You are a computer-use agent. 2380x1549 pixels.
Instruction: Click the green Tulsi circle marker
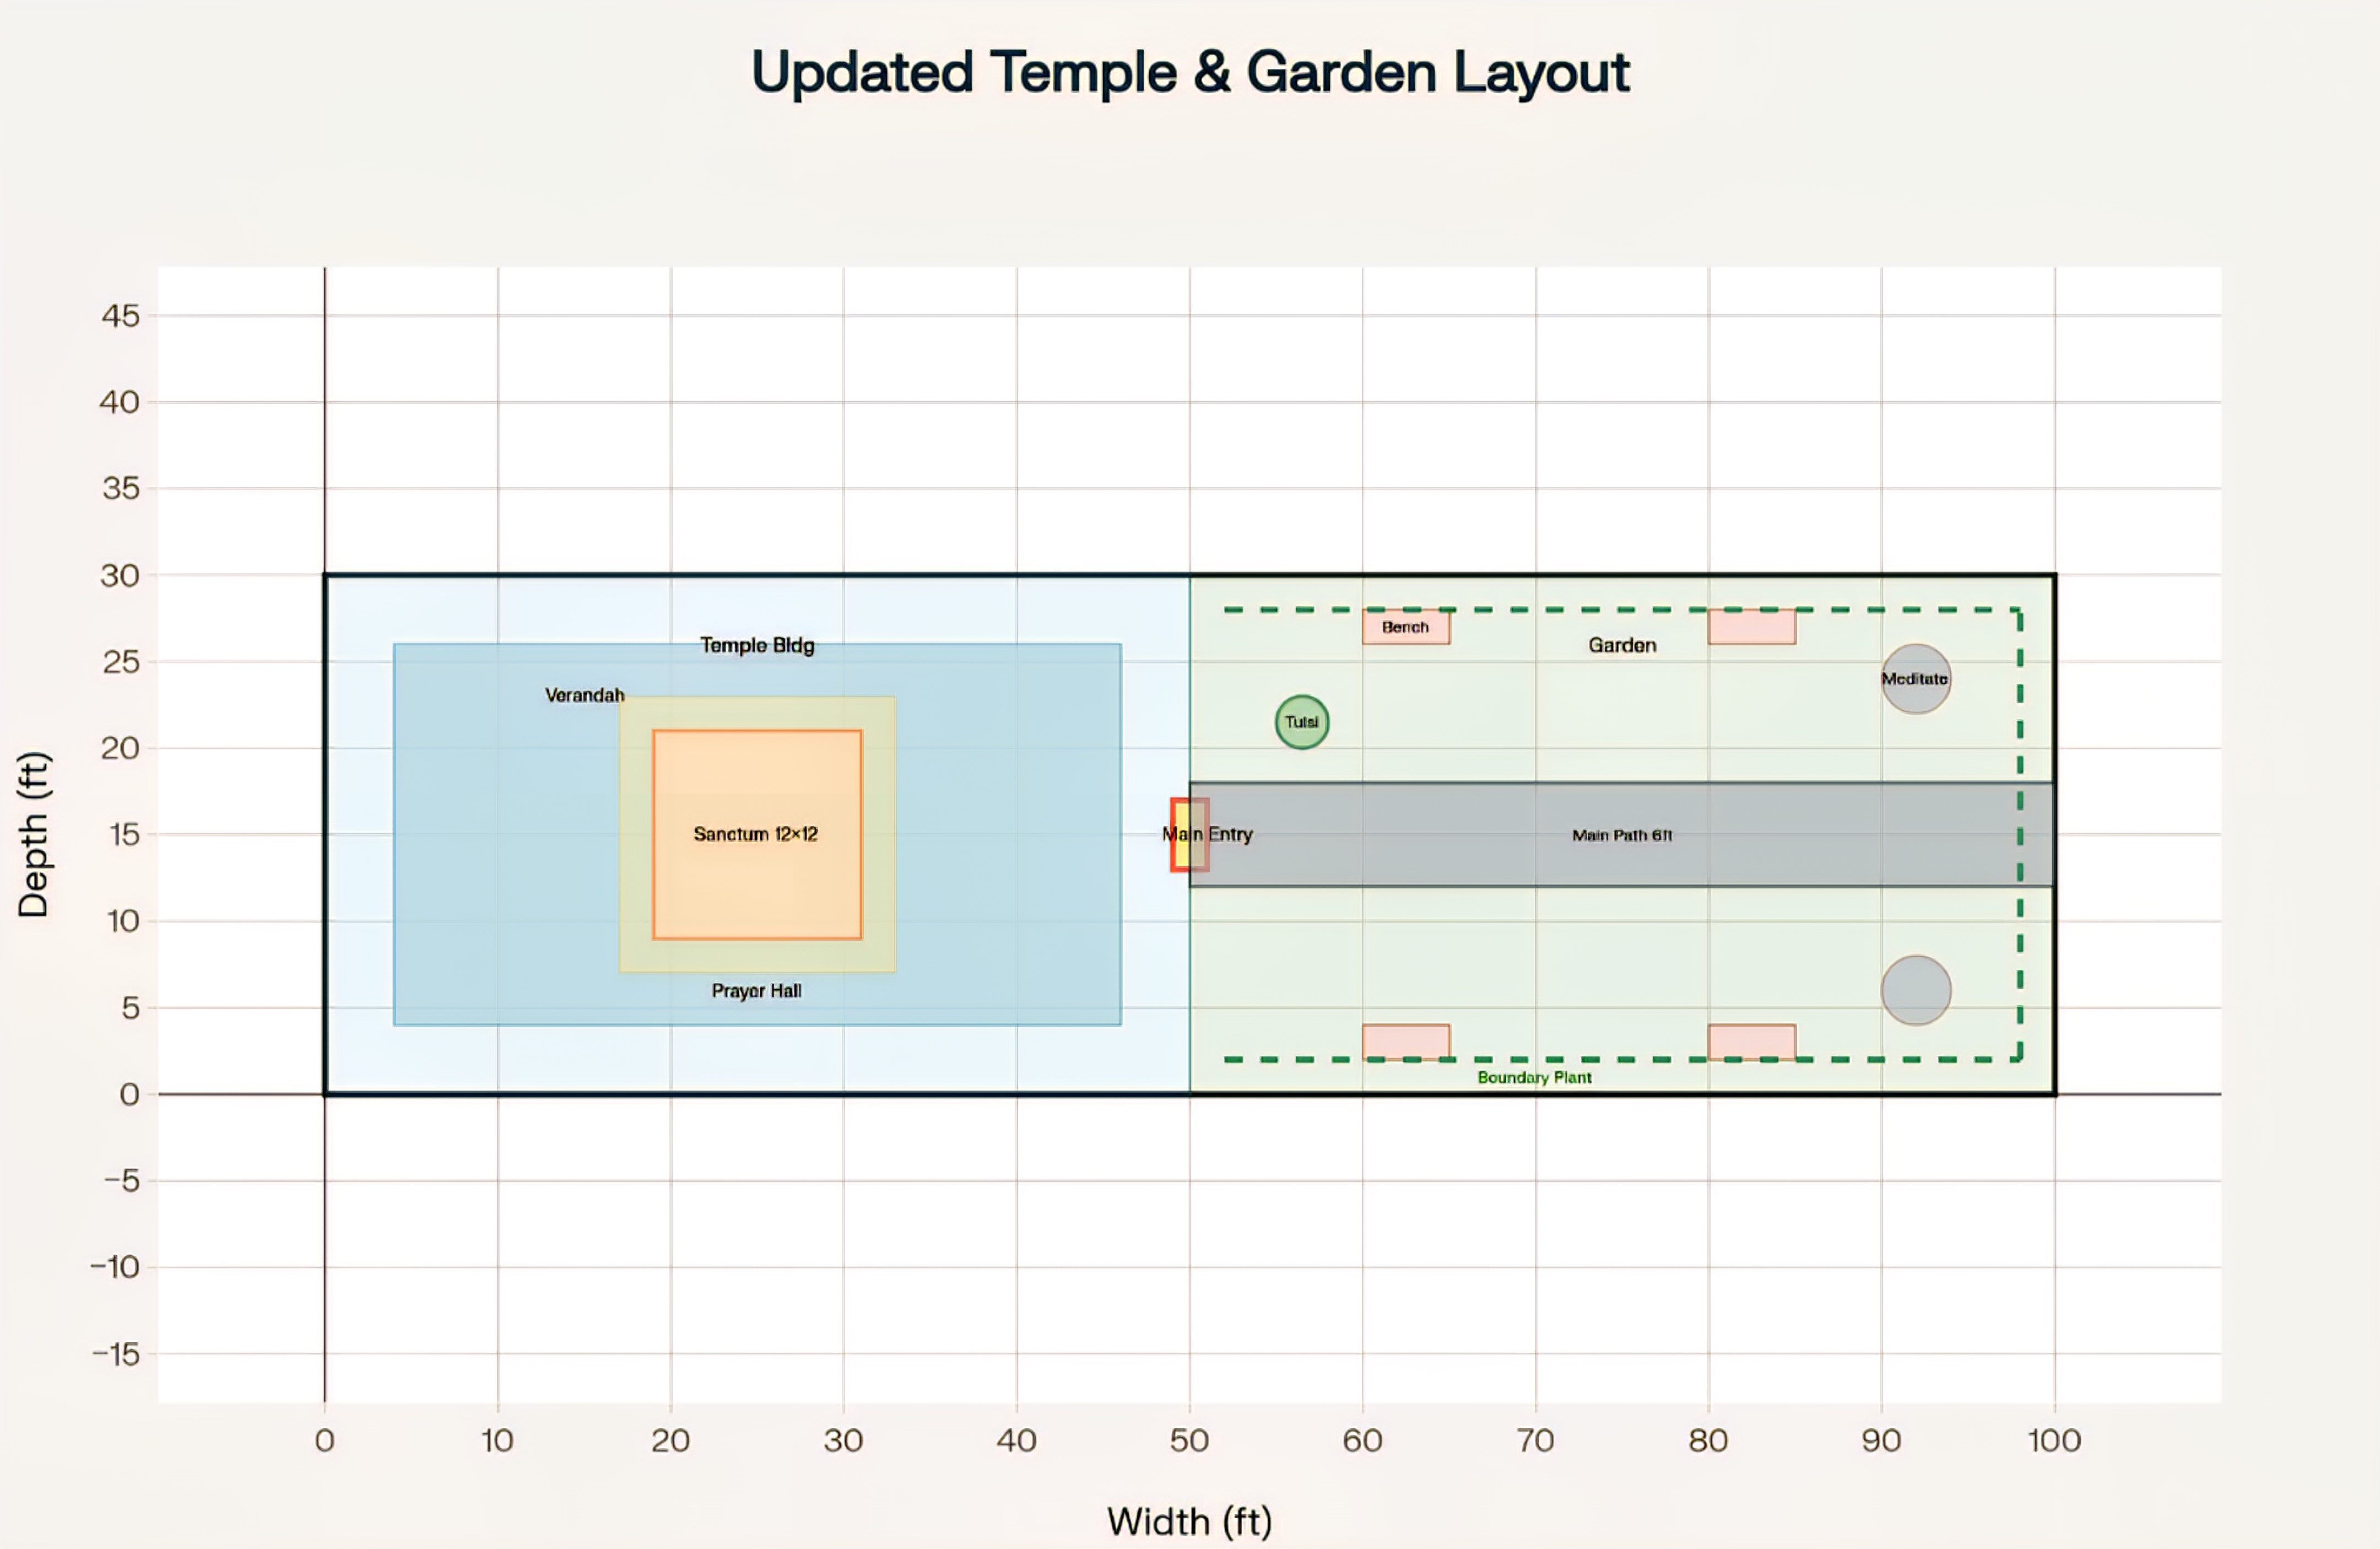(x=1302, y=722)
